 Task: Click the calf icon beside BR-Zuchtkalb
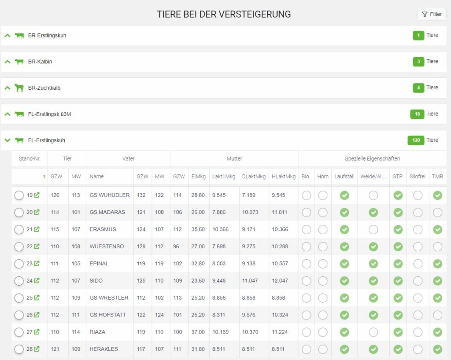tap(19, 88)
